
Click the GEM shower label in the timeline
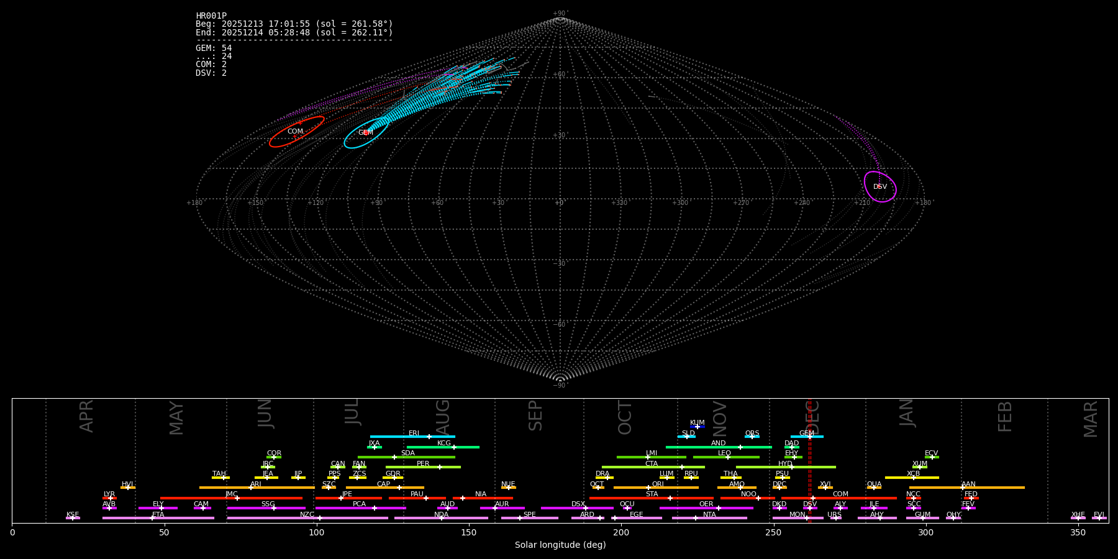click(x=807, y=434)
